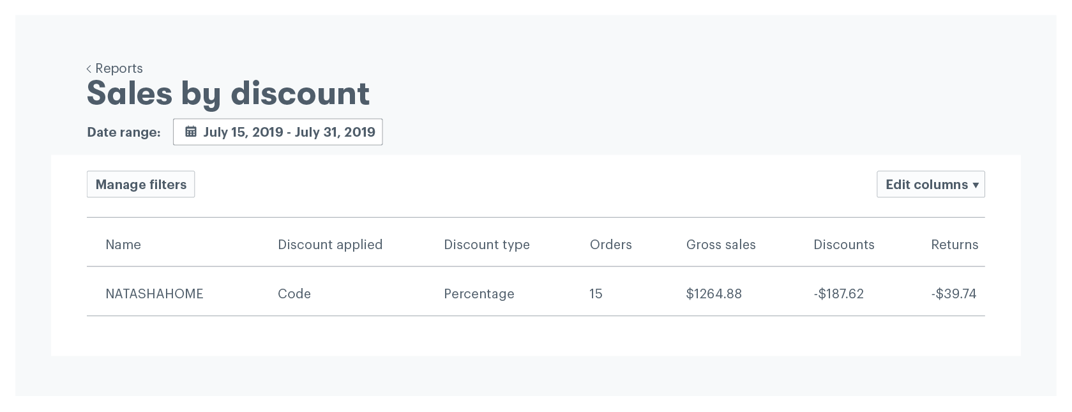
Task: Sort the table by Discounts column
Action: tap(844, 245)
